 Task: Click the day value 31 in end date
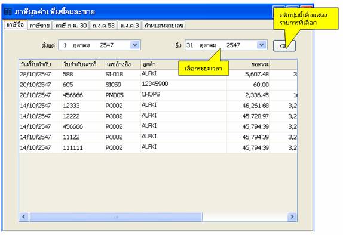click(x=190, y=45)
